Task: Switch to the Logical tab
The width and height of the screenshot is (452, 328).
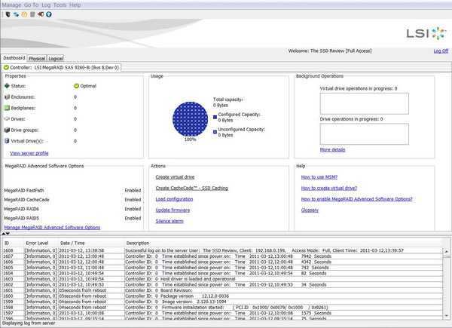Action: [56, 59]
